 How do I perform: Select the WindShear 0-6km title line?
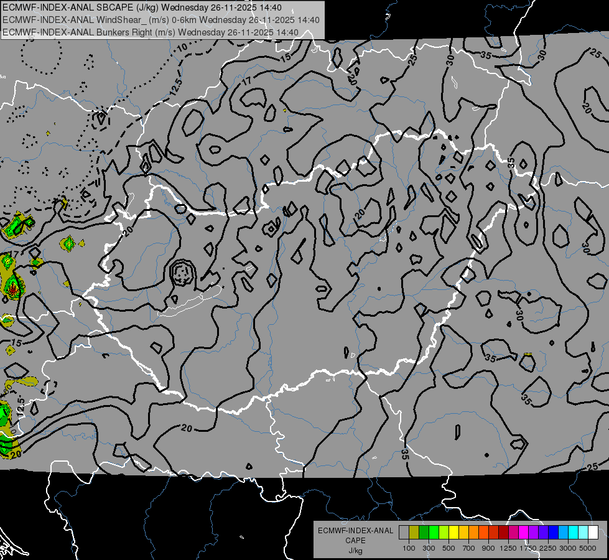pyautogui.click(x=160, y=20)
